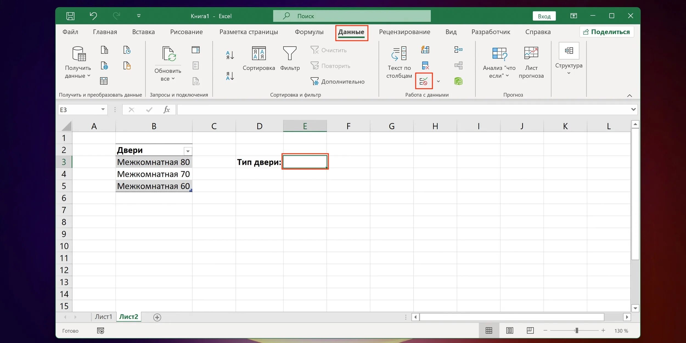
Task: Switch to Normal view in status bar
Action: 489,330
